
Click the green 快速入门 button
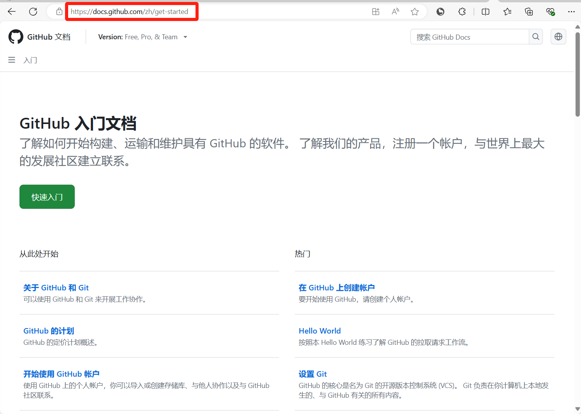(x=47, y=197)
